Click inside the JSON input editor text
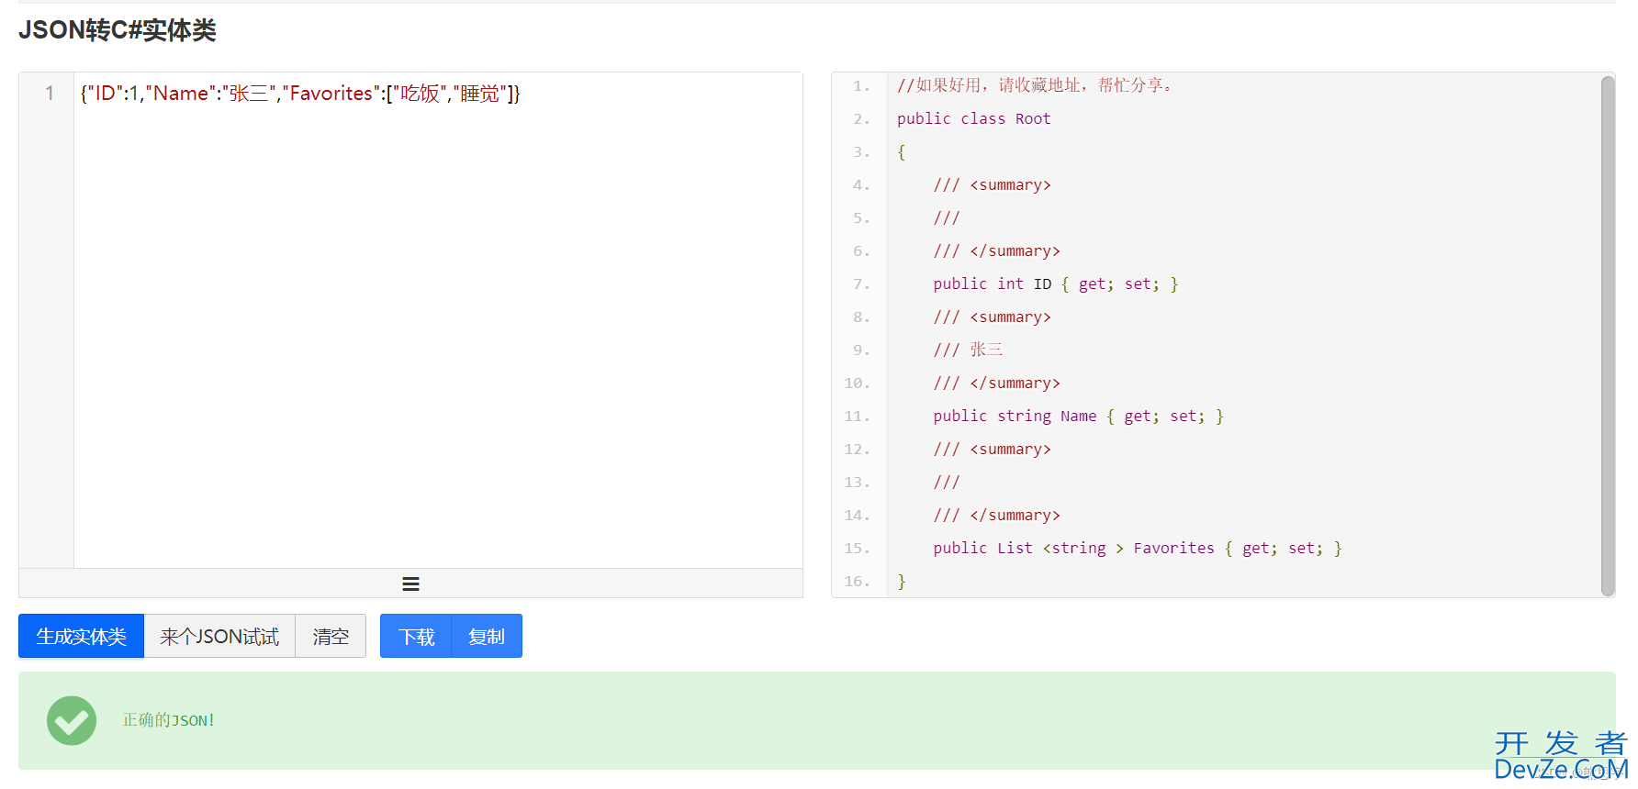The height and width of the screenshot is (789, 1638). click(x=300, y=94)
